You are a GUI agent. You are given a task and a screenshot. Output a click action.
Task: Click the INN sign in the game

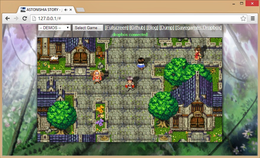197,114
